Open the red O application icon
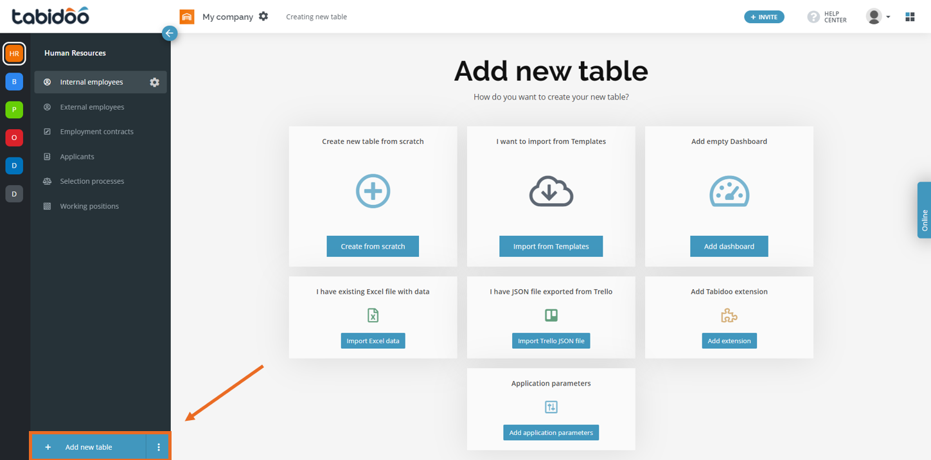The height and width of the screenshot is (460, 931). 14,137
